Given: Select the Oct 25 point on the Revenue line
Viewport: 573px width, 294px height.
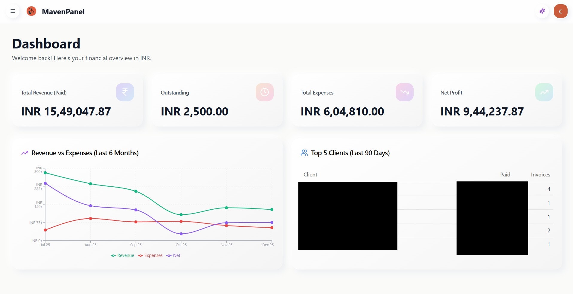Looking at the screenshot, I should pos(181,214).
